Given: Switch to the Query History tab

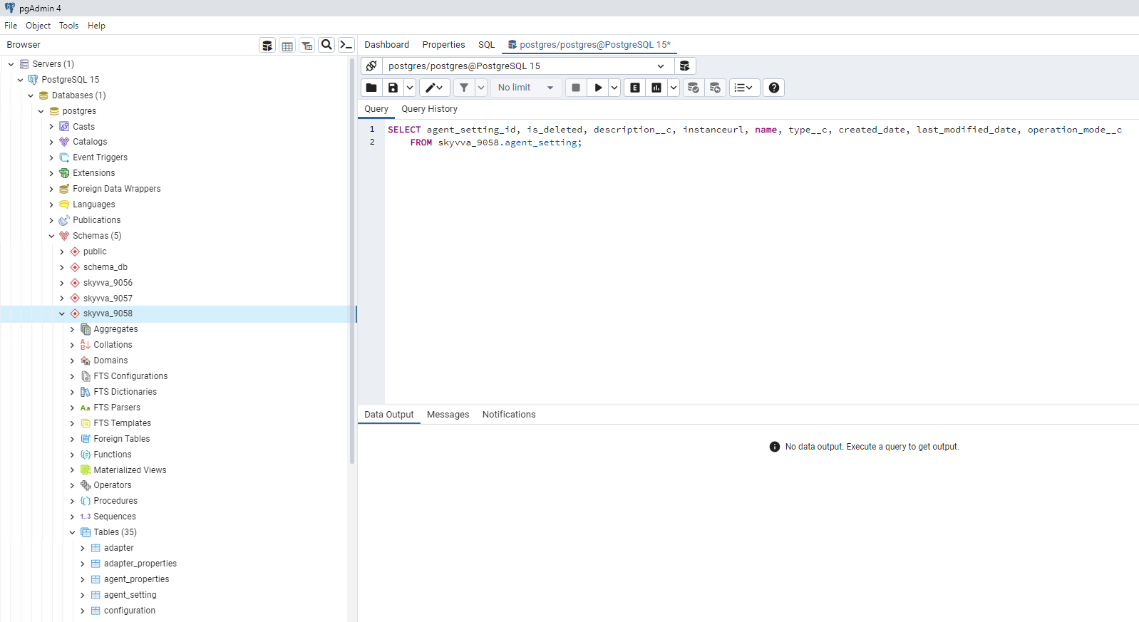Looking at the screenshot, I should (x=429, y=109).
